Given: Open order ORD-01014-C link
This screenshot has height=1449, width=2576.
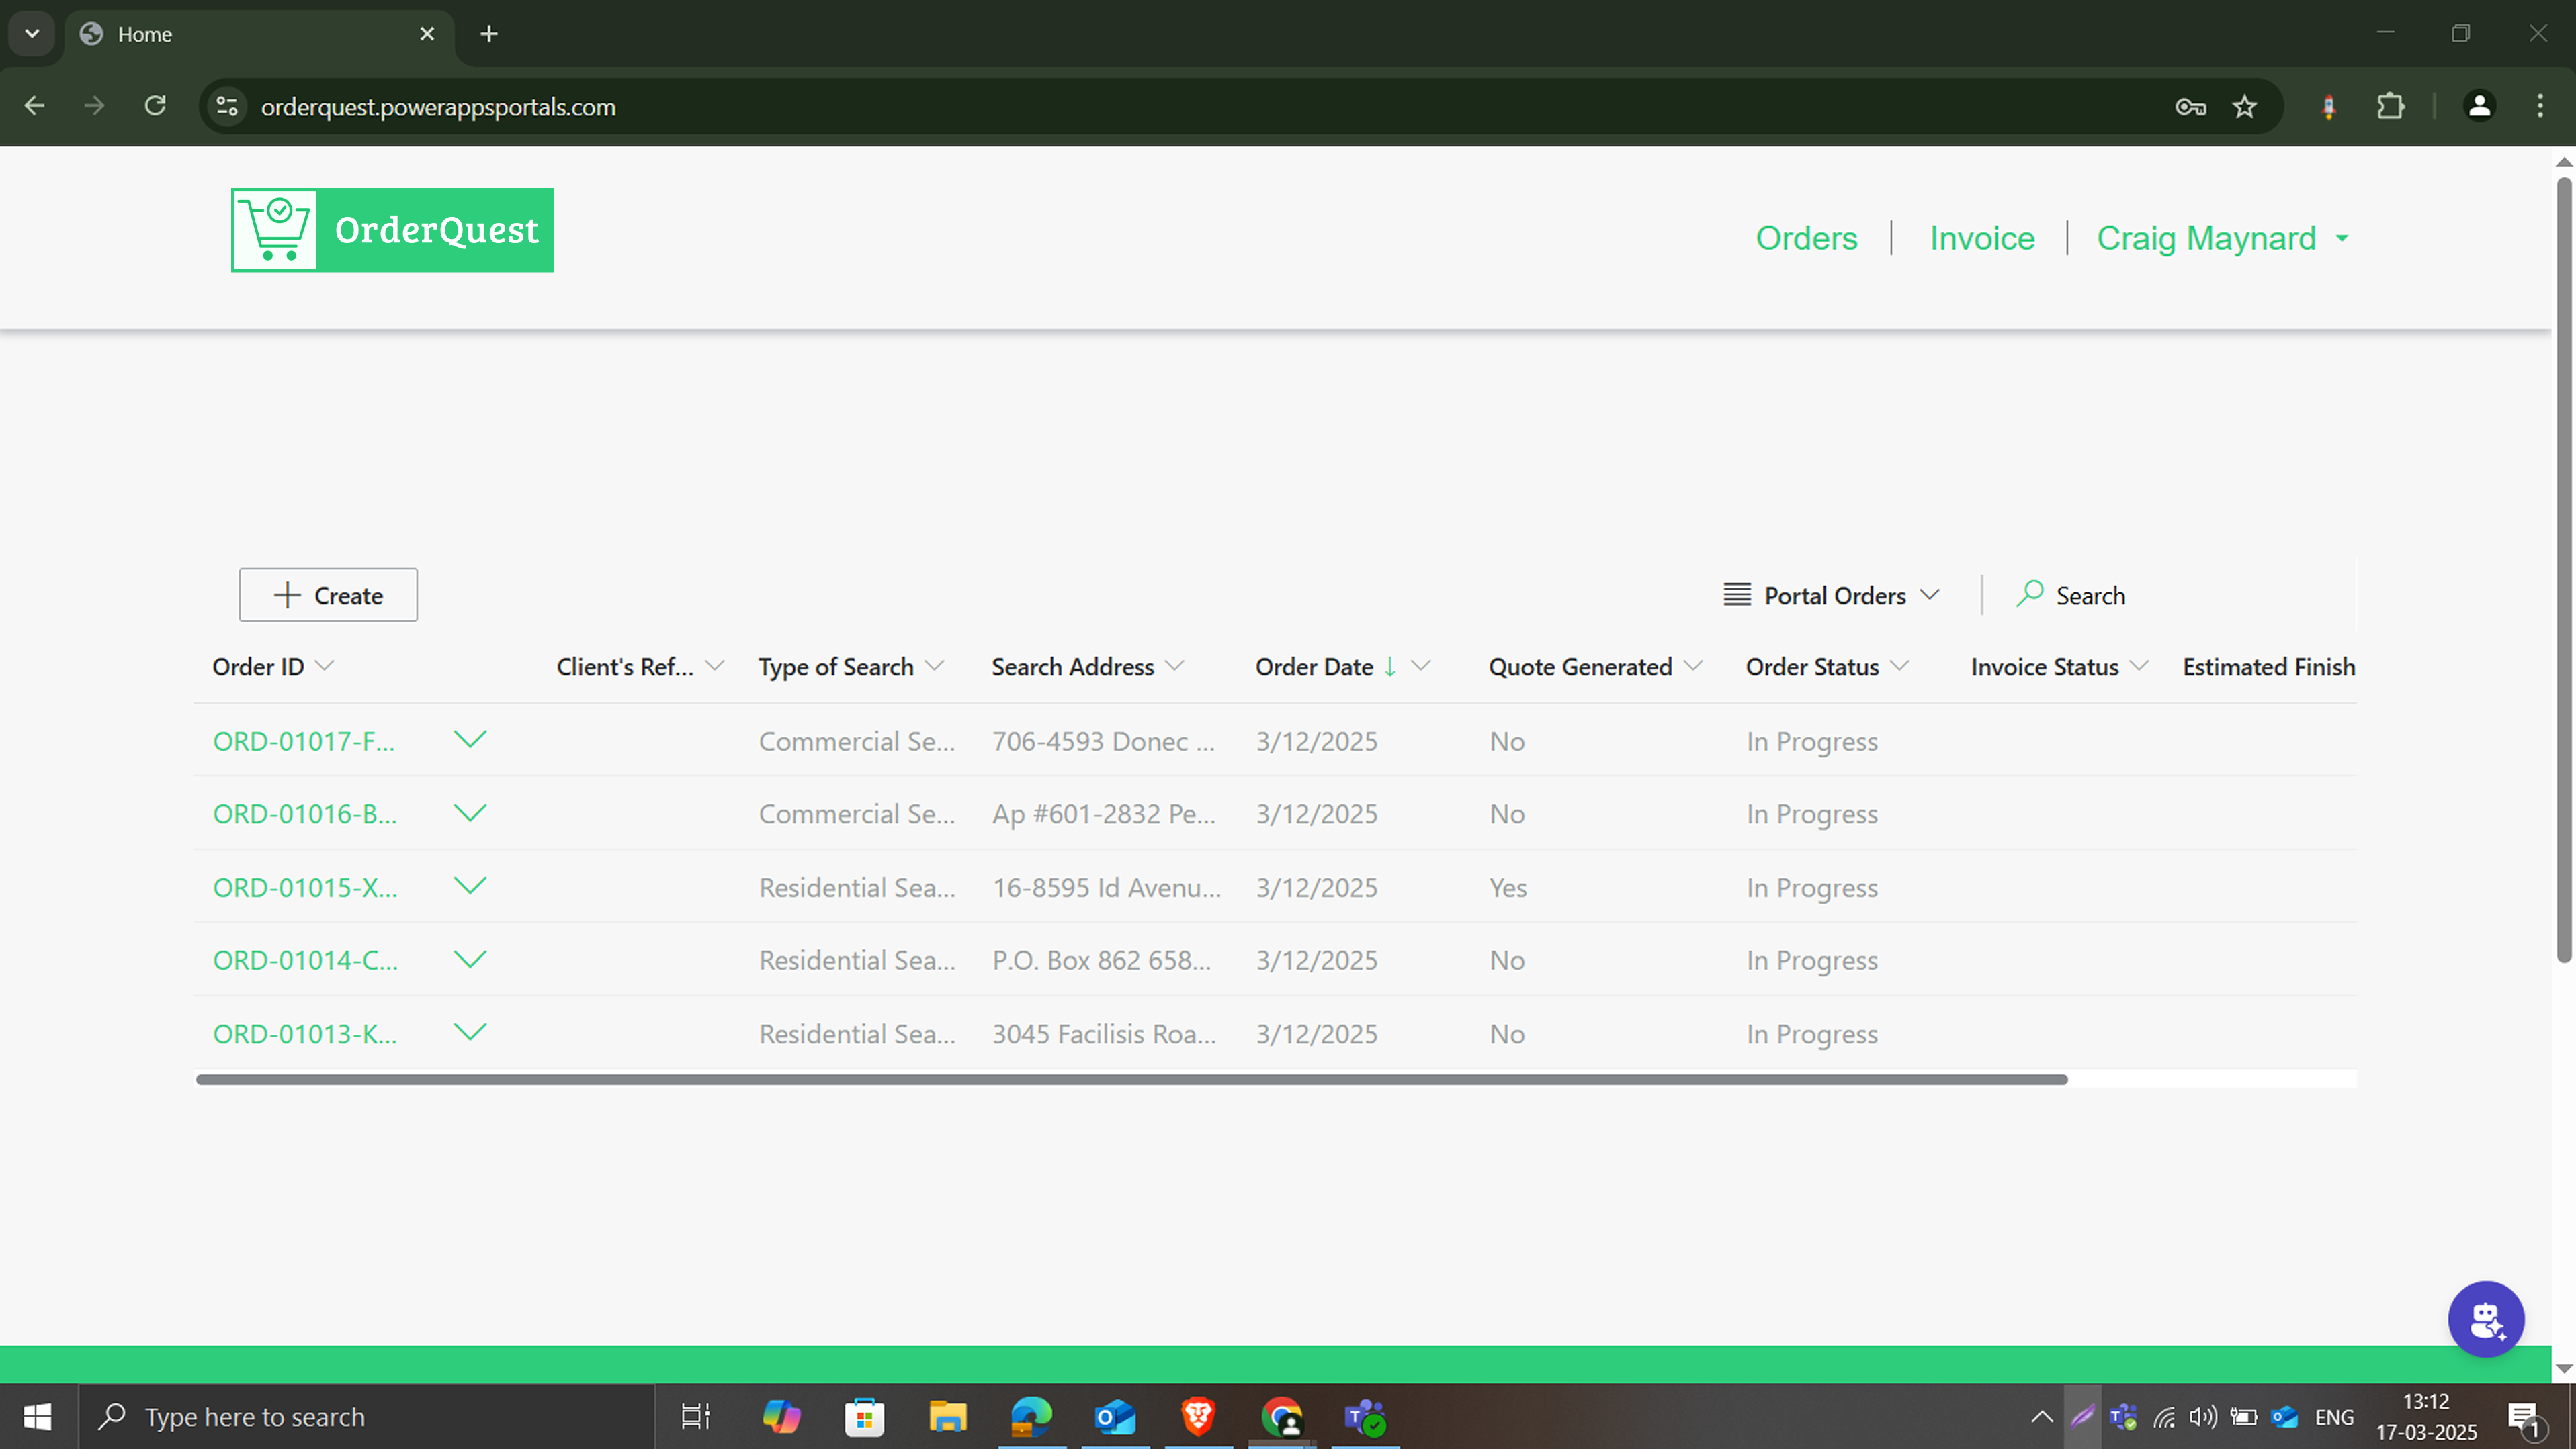Looking at the screenshot, I should (x=305, y=960).
